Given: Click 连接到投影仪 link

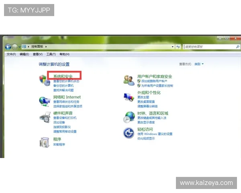Looking at the screenshot, I should (x=62, y=127).
